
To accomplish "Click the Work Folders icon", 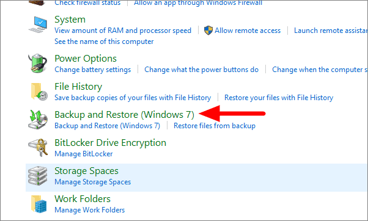I will tap(39, 204).
